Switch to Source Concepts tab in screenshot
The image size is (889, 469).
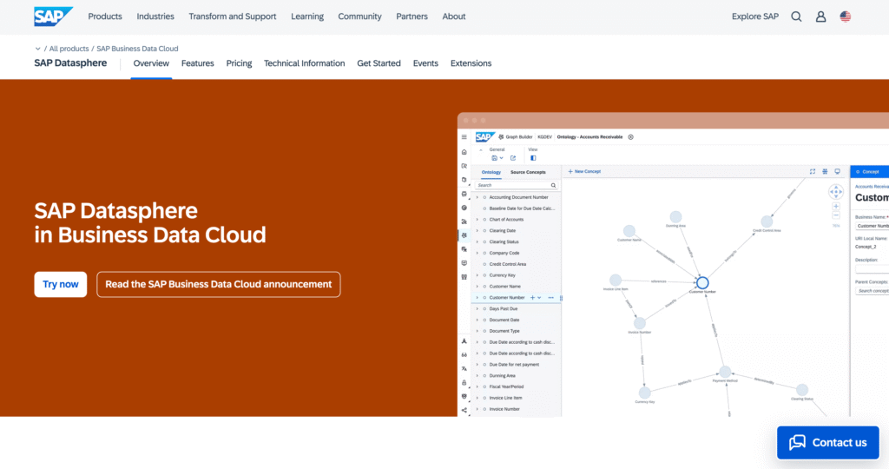point(528,172)
